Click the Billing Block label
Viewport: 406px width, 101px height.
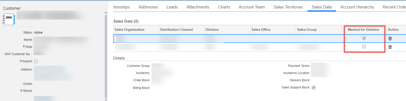(141, 88)
